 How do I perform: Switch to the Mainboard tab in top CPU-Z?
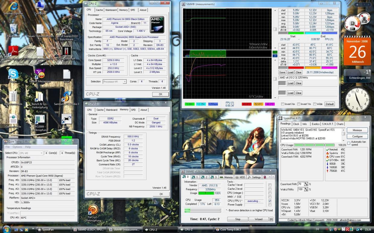[x=111, y=10]
